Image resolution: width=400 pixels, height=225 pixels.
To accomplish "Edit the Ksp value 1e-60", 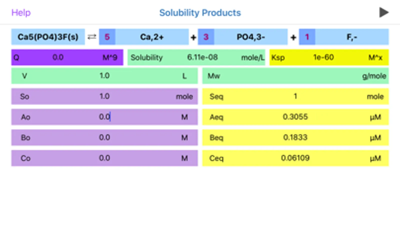I will 323,57.
